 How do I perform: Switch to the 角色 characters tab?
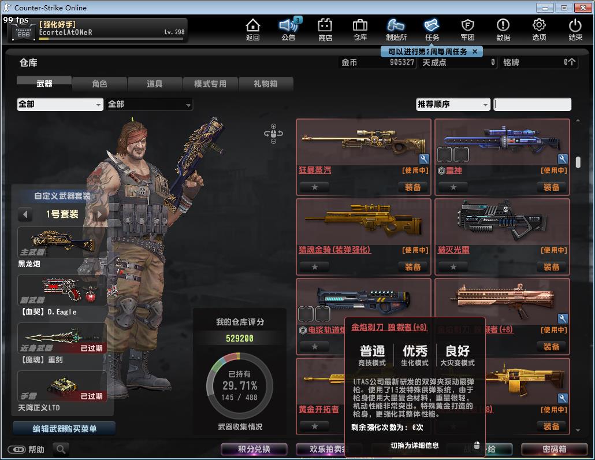tap(99, 84)
